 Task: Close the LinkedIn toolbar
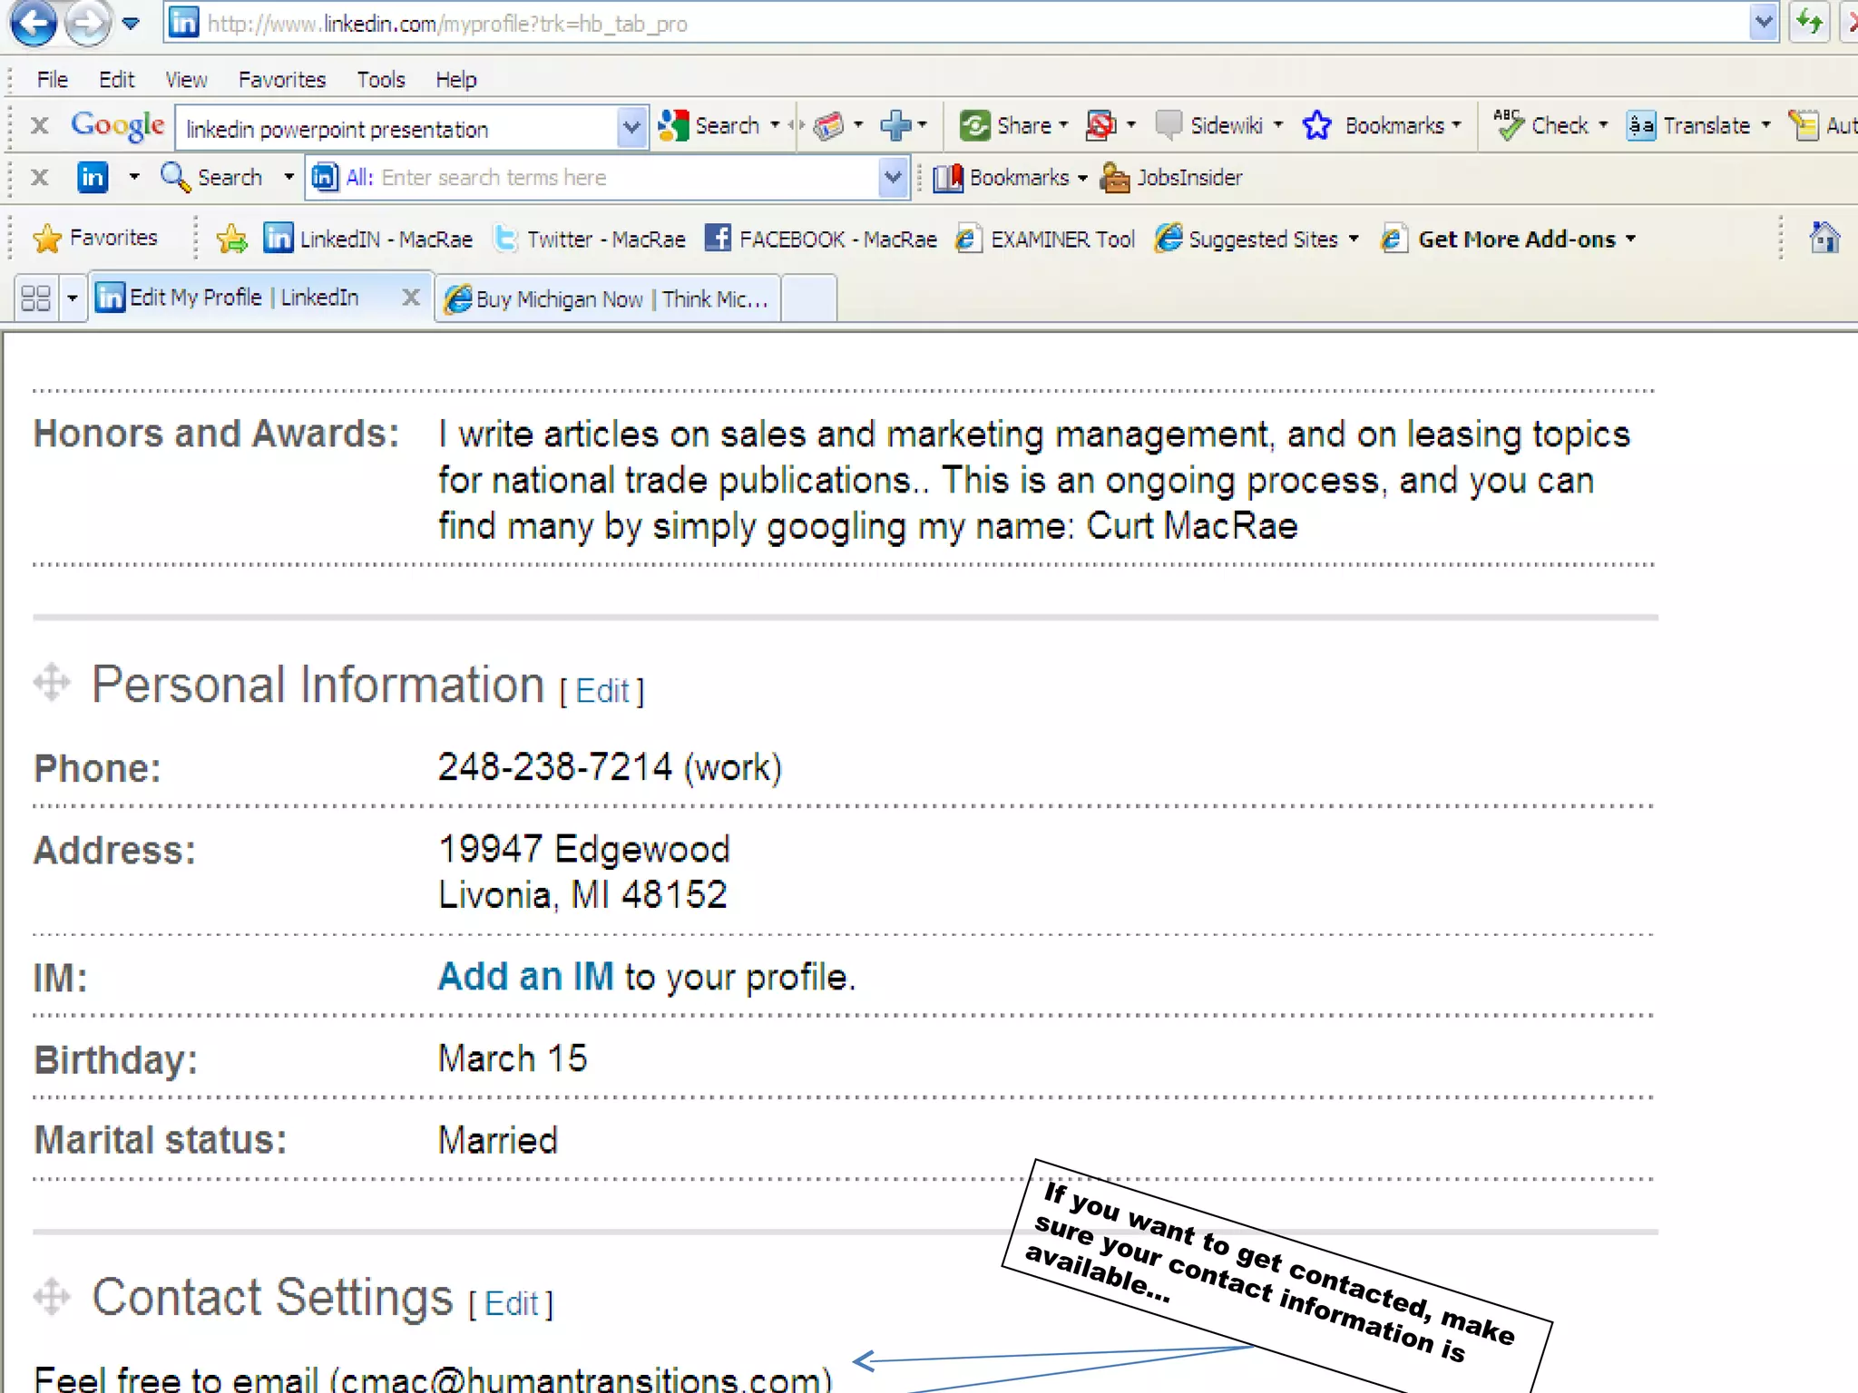pyautogui.click(x=39, y=177)
